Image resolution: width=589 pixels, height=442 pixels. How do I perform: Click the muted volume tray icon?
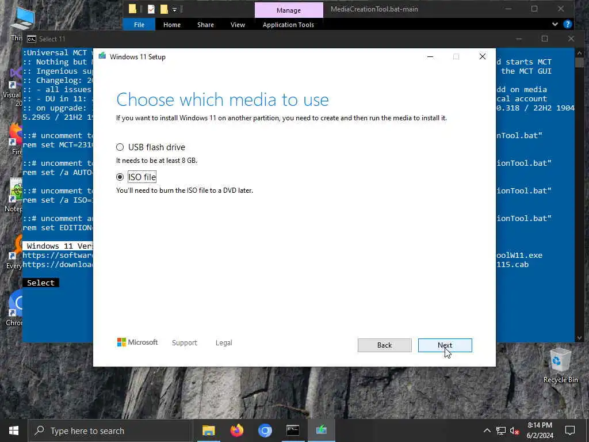514,430
